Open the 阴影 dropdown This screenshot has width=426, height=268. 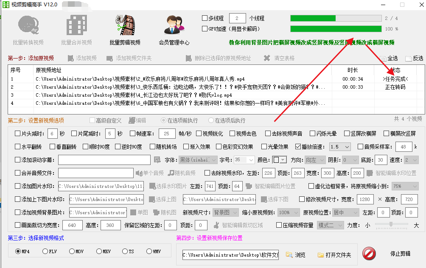[x=351, y=160]
